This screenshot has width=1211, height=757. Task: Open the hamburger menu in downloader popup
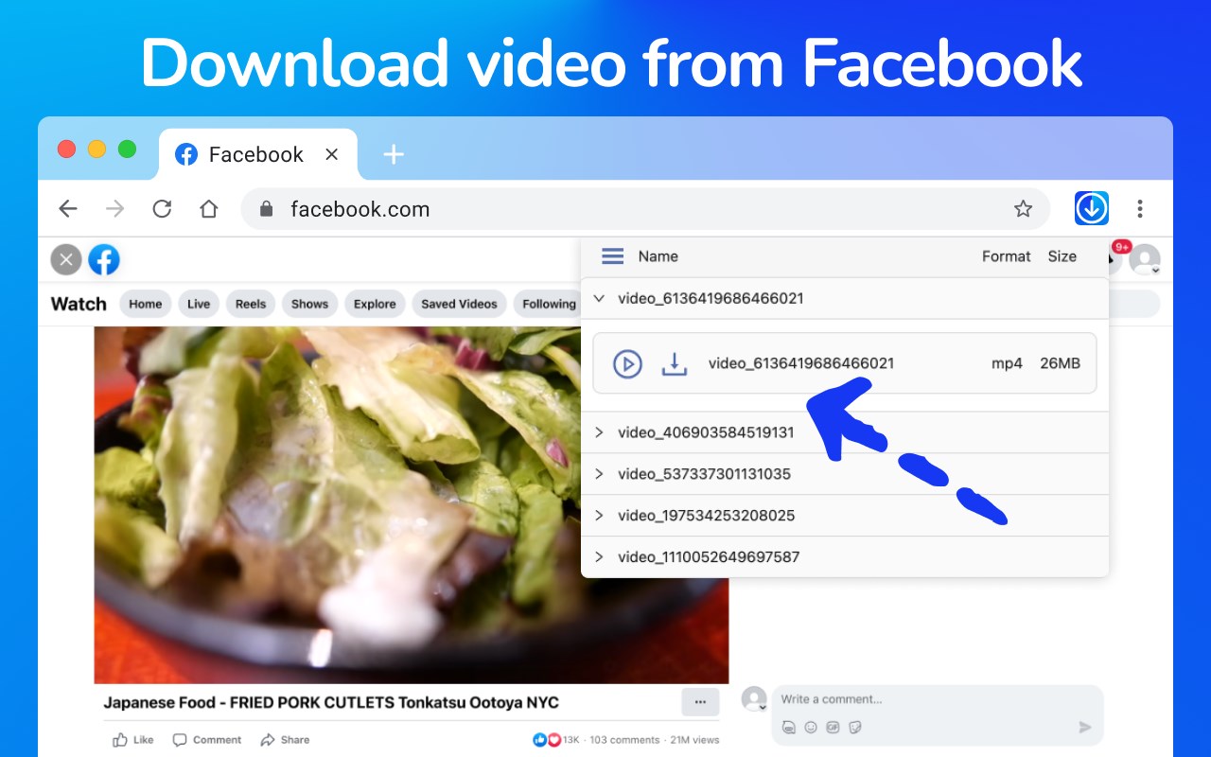pyautogui.click(x=613, y=256)
